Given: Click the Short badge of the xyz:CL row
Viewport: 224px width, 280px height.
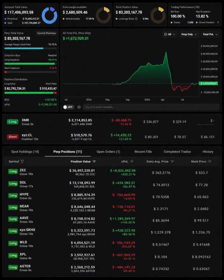Looking at the screenshot, I should point(12,137).
